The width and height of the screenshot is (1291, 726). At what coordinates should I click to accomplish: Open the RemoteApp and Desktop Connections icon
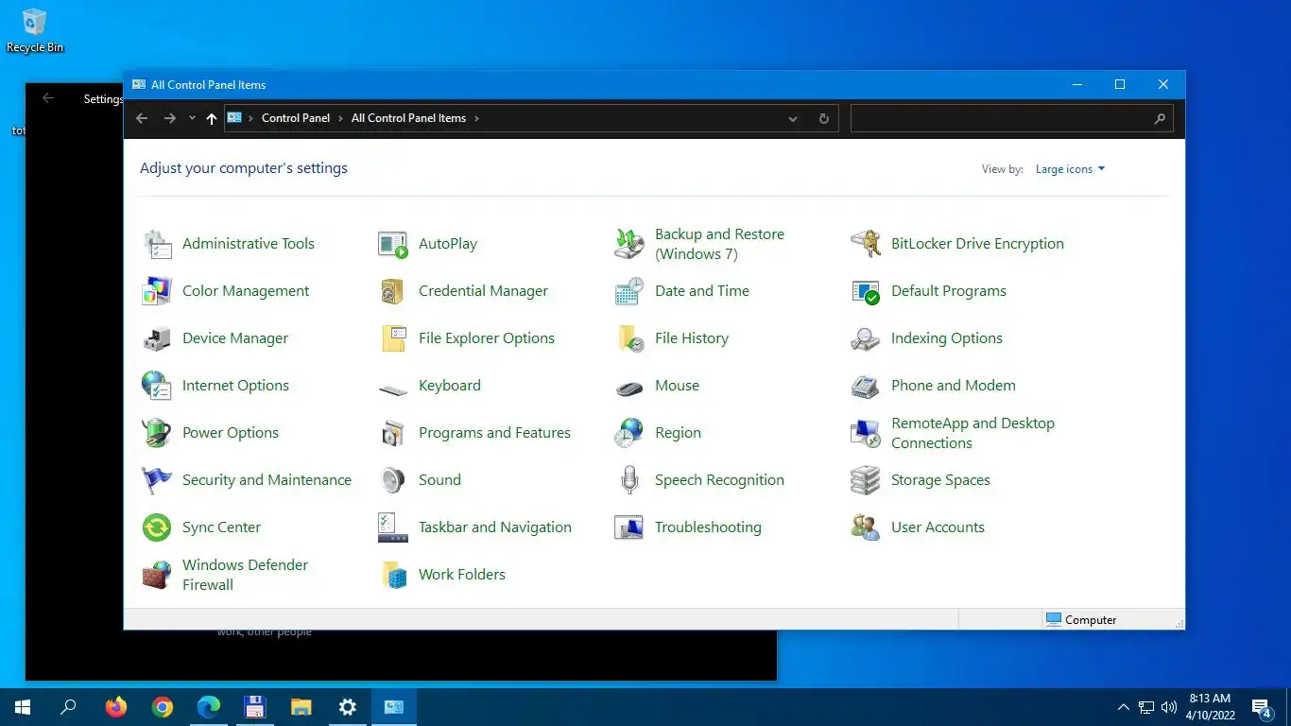[x=866, y=433]
